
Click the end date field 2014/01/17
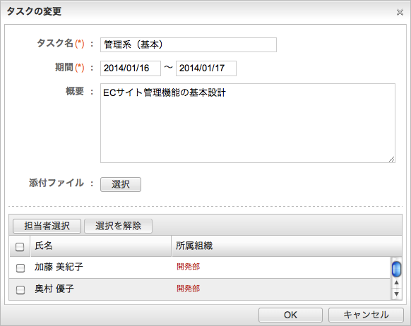point(206,68)
